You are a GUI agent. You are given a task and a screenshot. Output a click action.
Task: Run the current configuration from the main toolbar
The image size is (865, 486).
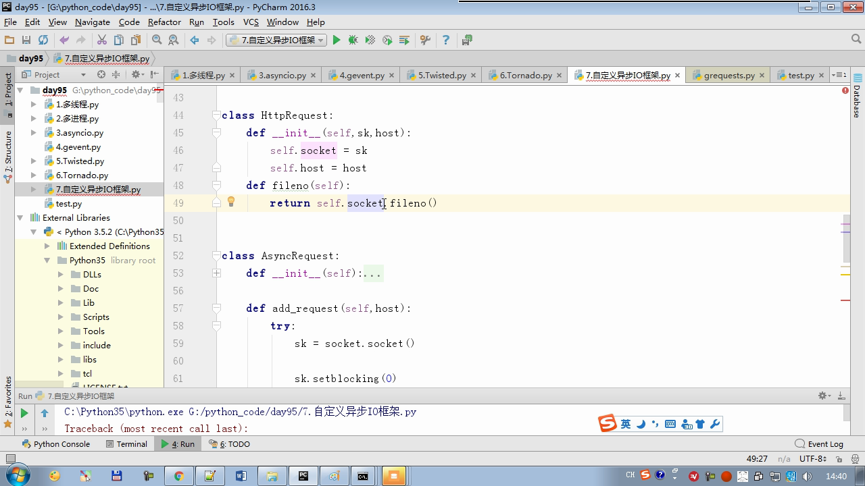click(x=337, y=40)
